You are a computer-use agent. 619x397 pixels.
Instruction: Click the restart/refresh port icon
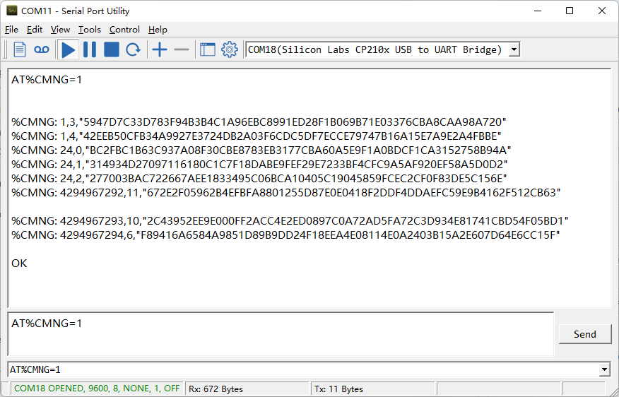[134, 49]
